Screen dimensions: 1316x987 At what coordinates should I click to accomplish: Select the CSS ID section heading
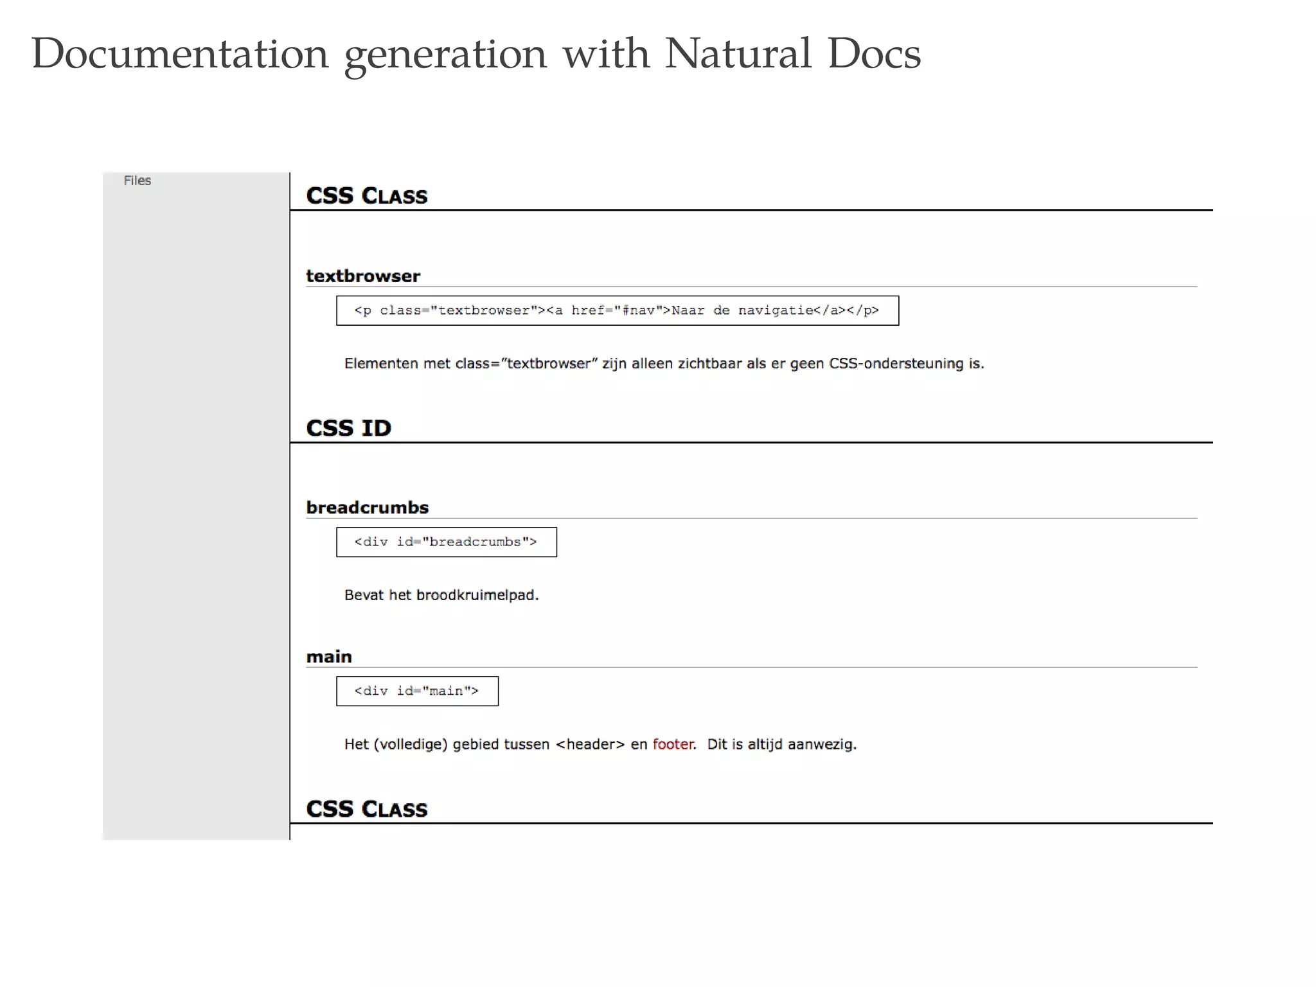click(348, 428)
